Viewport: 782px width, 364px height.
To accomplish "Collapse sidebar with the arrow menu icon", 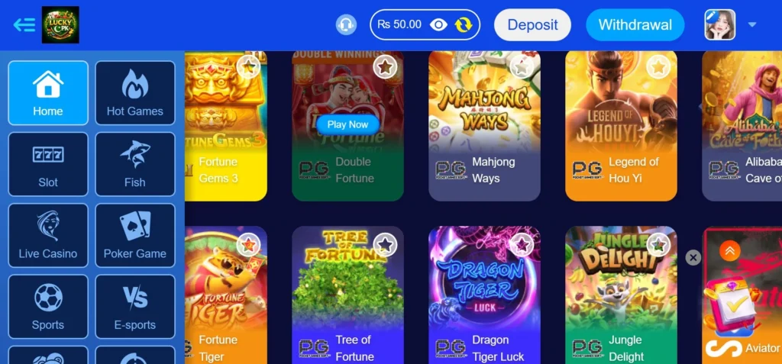I will point(24,24).
